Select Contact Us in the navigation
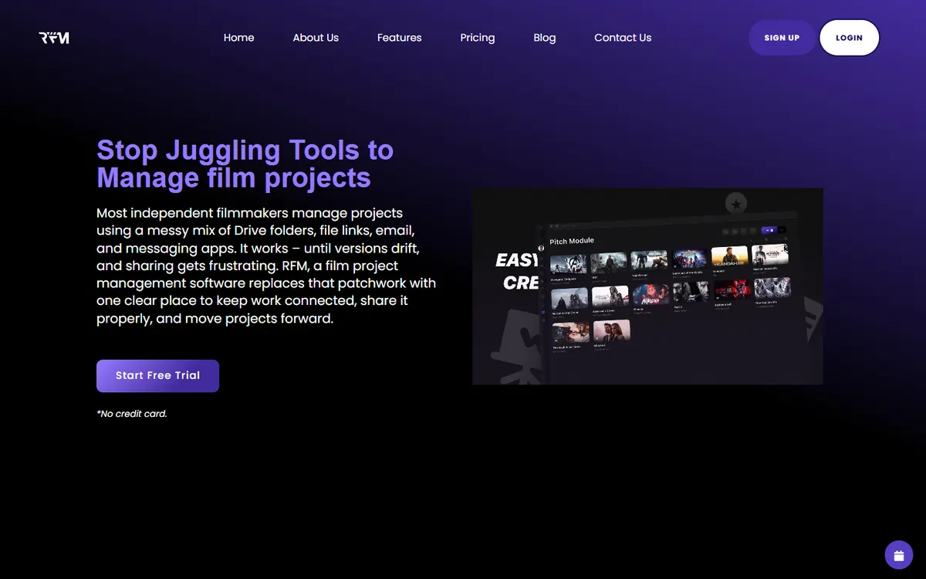Image resolution: width=926 pixels, height=579 pixels. click(x=623, y=38)
